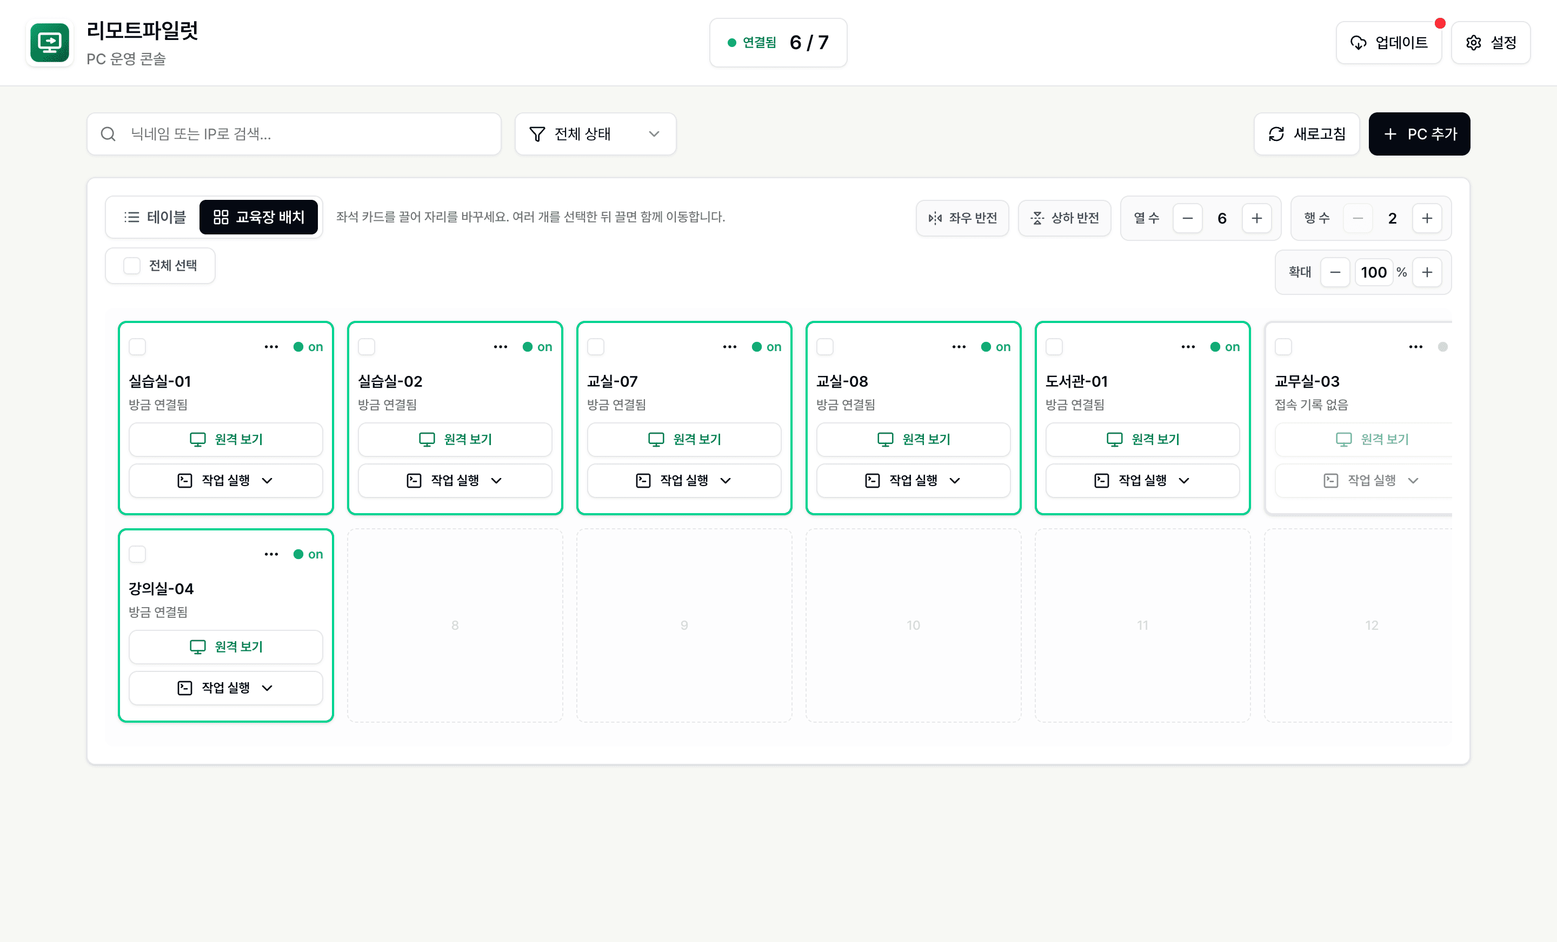Image resolution: width=1557 pixels, height=942 pixels.
Task: Open 설정 gear settings
Action: pyautogui.click(x=1490, y=42)
